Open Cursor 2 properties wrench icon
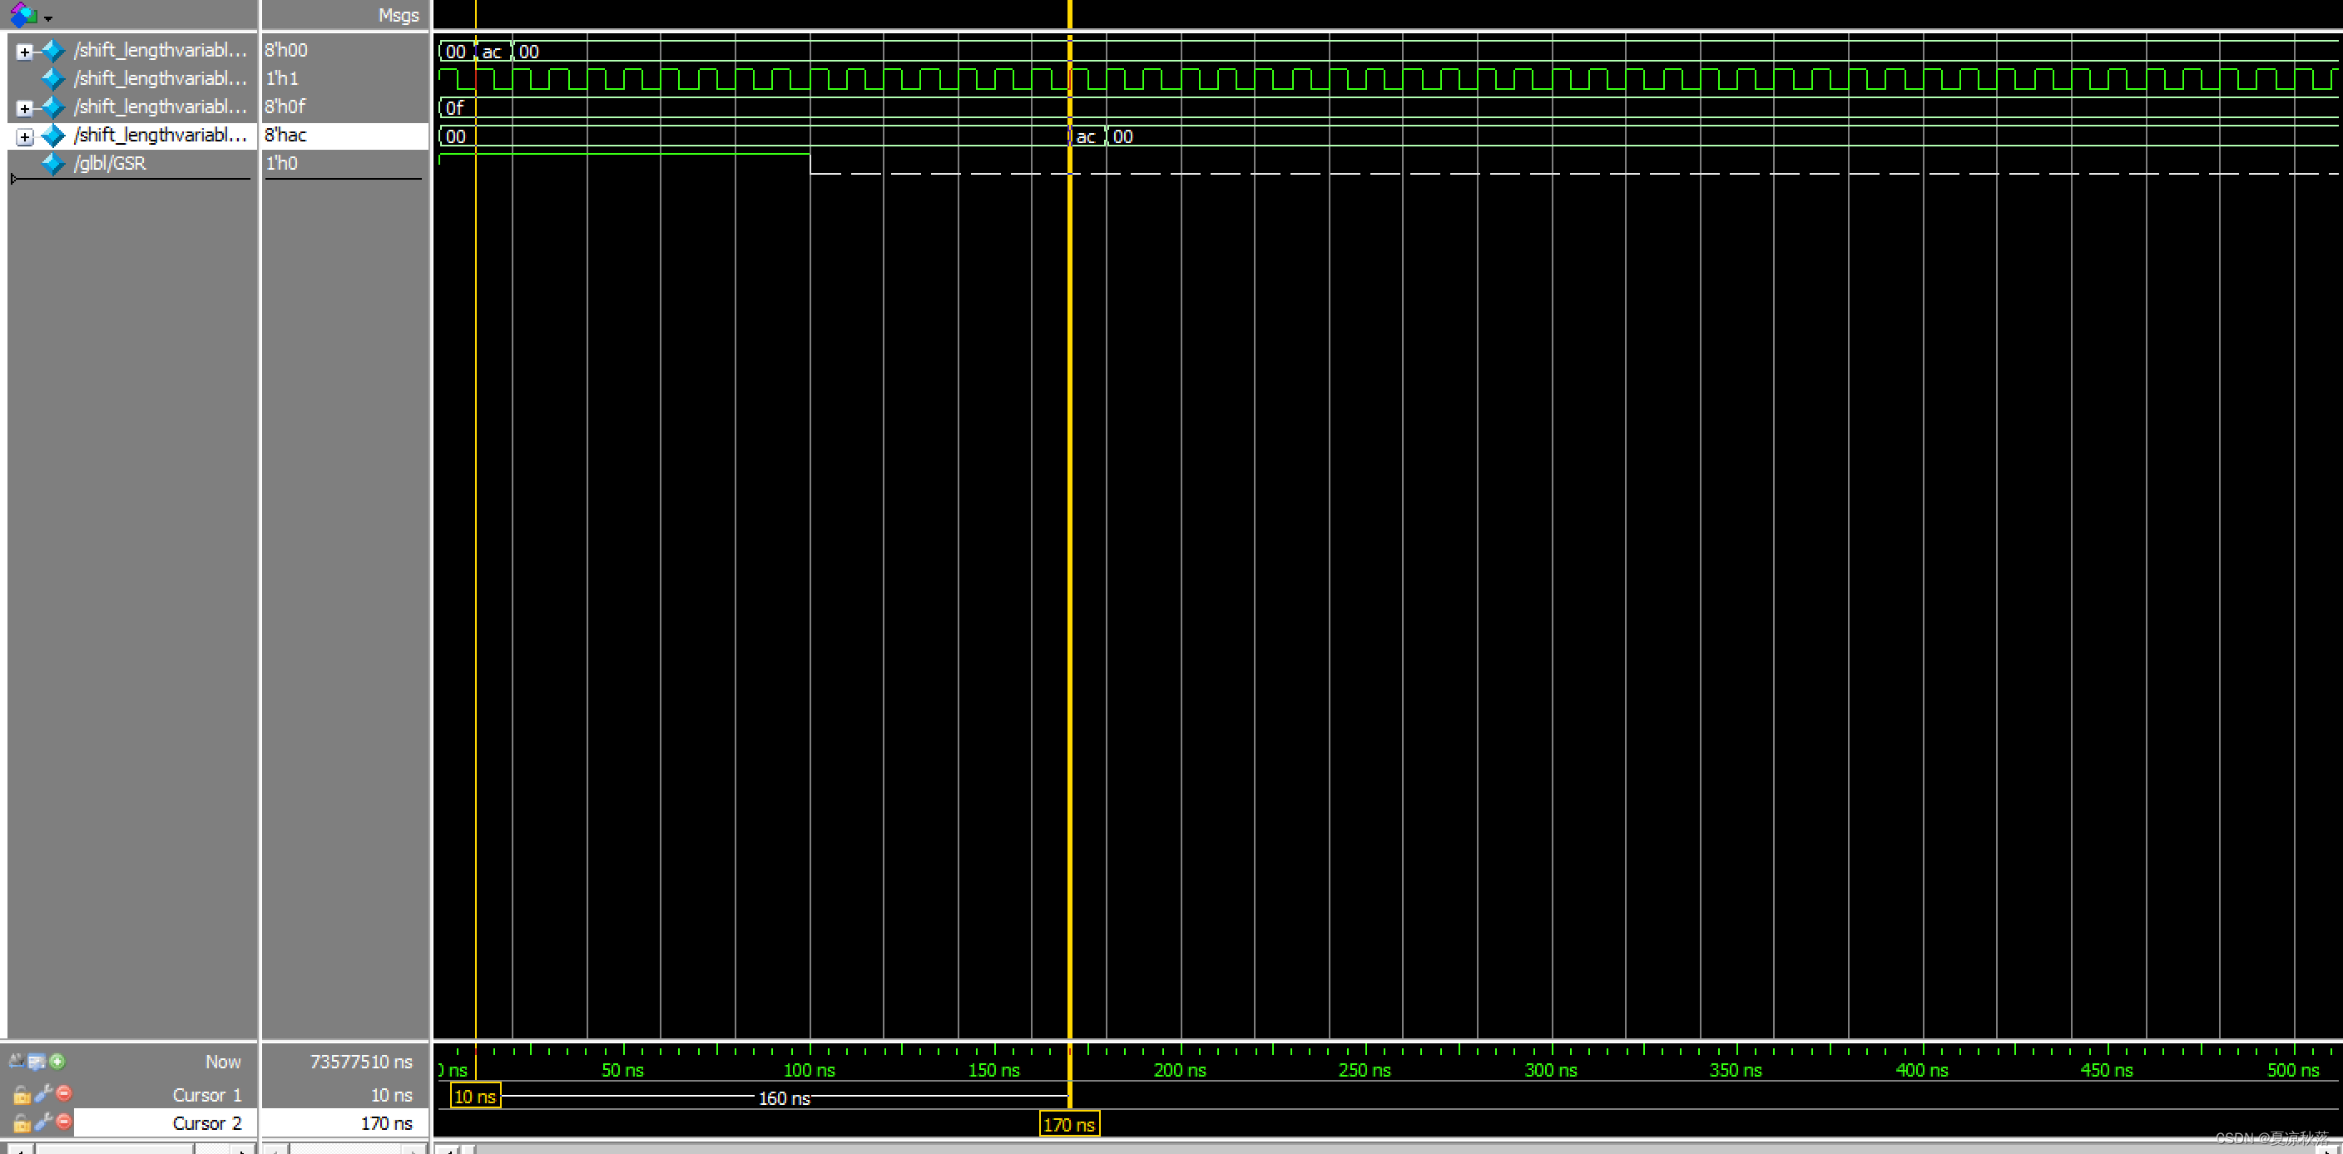 42,1122
